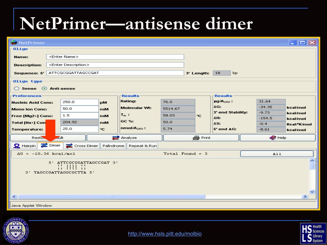Click the NetPrimer title bar icon
The width and height of the screenshot is (327, 245).
click(14, 43)
